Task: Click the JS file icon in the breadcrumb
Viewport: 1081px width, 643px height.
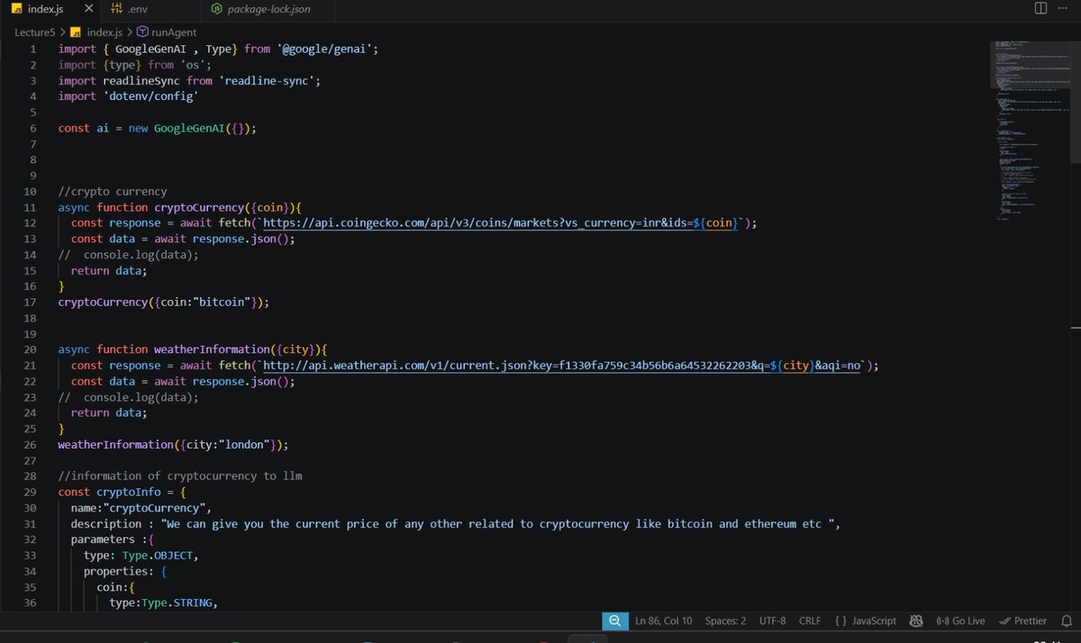Action: [x=77, y=32]
